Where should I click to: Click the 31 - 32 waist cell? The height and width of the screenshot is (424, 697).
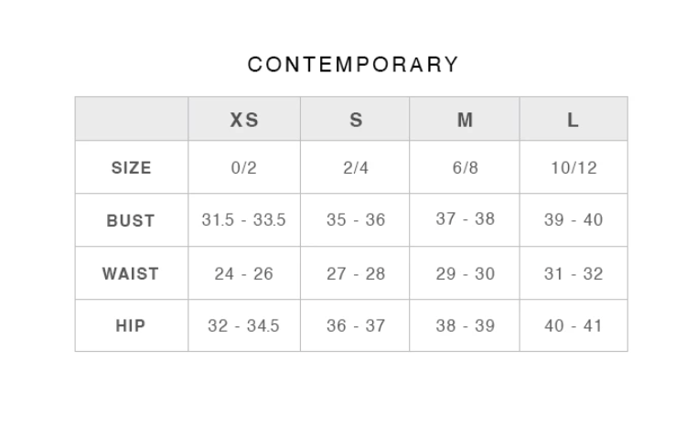[574, 273]
